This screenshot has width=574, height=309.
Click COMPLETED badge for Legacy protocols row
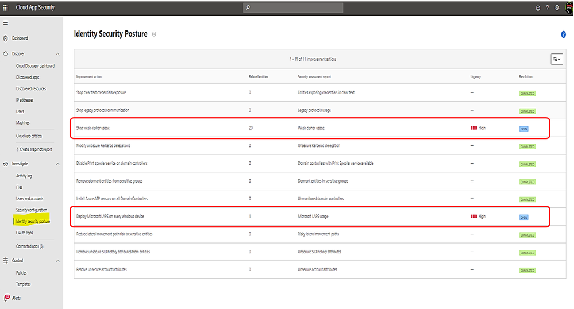click(x=527, y=111)
